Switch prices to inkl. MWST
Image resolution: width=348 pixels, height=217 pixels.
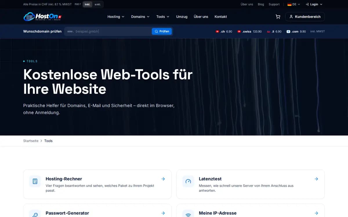pos(87,4)
